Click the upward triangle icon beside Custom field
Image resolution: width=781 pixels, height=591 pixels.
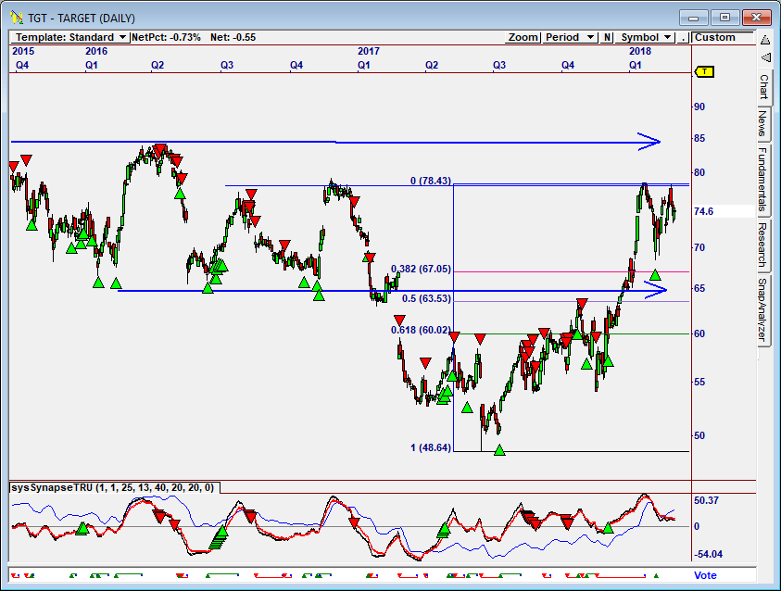[x=765, y=41]
